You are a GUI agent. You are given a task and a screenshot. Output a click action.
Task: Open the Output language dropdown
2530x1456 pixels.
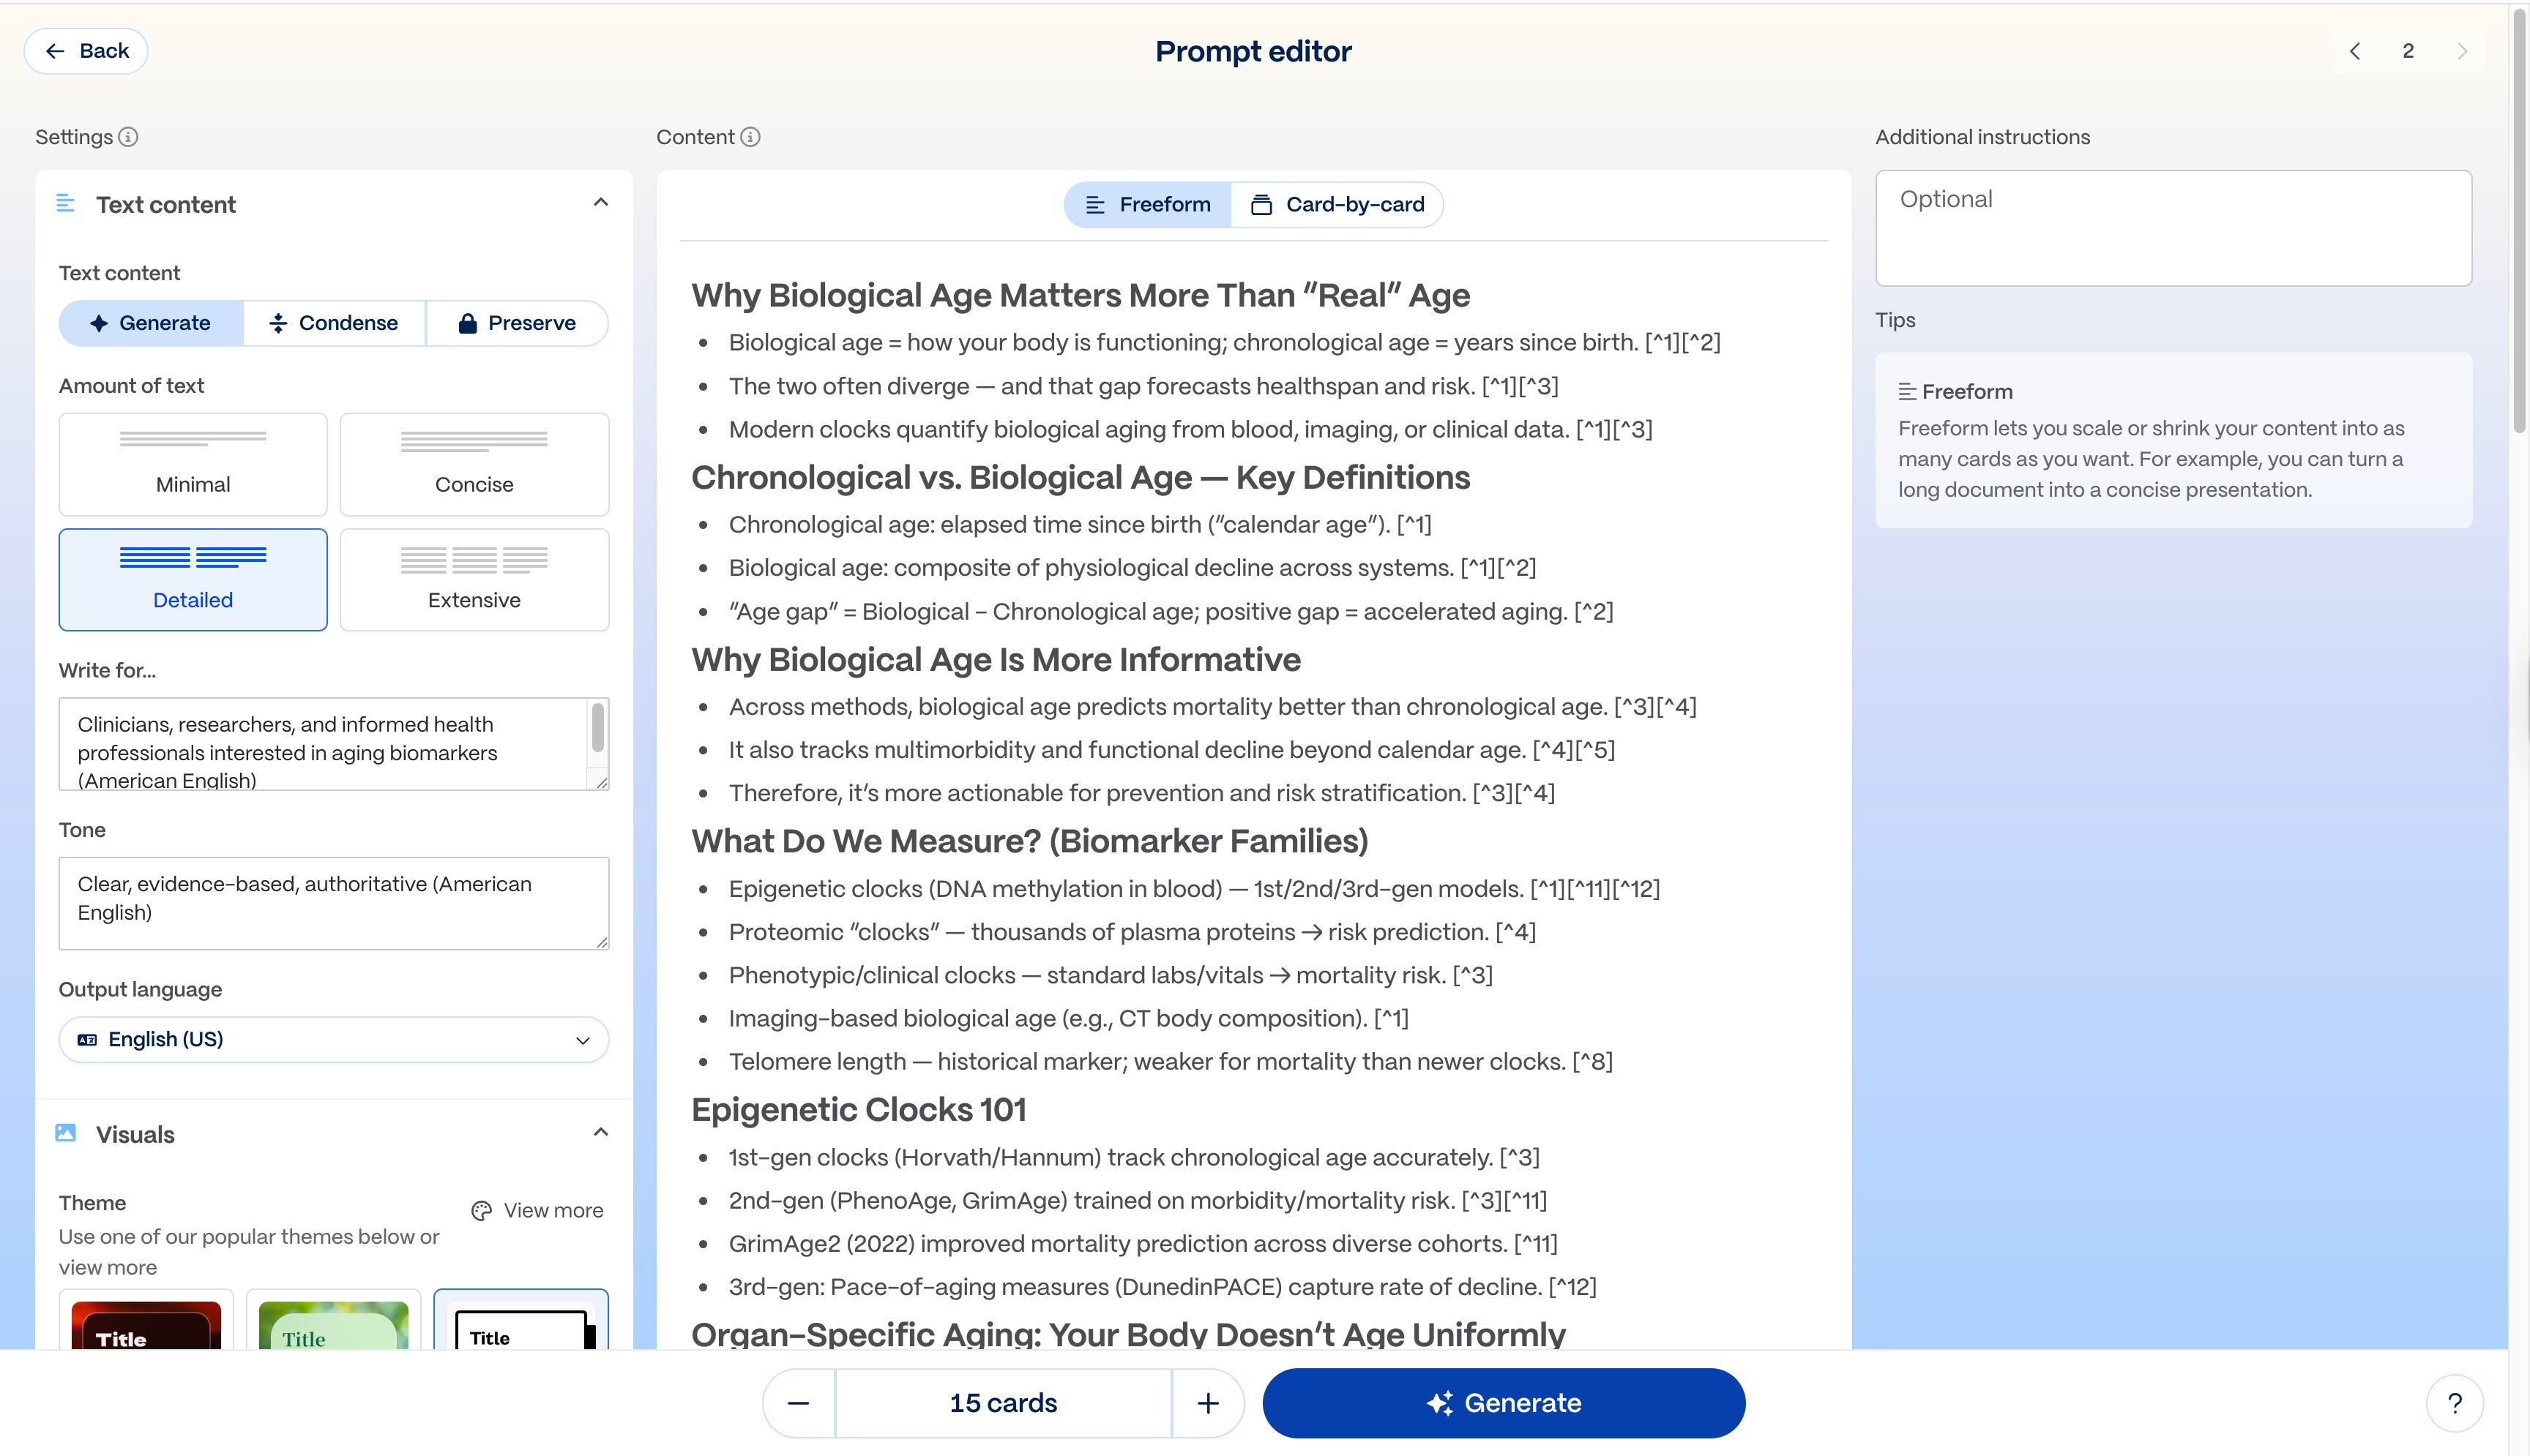click(333, 1039)
